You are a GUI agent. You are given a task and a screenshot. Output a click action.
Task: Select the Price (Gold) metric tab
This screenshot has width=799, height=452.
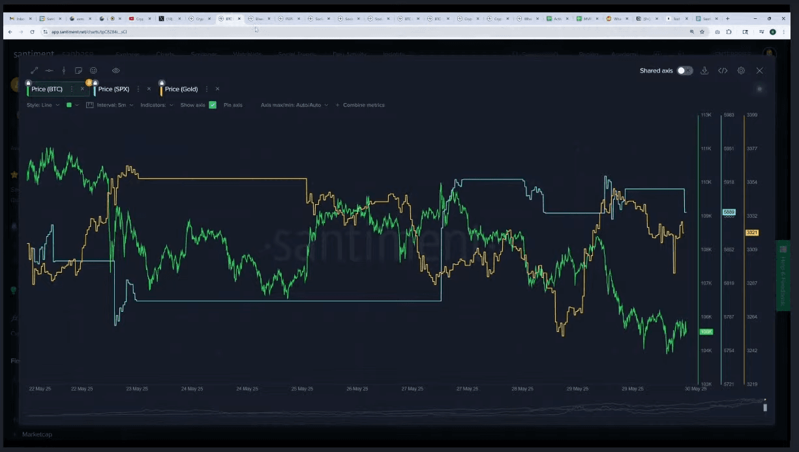coord(181,89)
